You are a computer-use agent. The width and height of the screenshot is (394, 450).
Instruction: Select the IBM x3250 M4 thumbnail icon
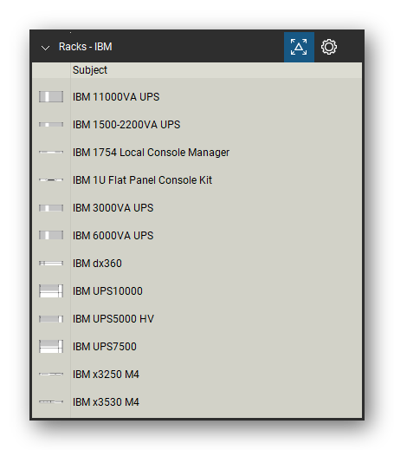tap(51, 374)
